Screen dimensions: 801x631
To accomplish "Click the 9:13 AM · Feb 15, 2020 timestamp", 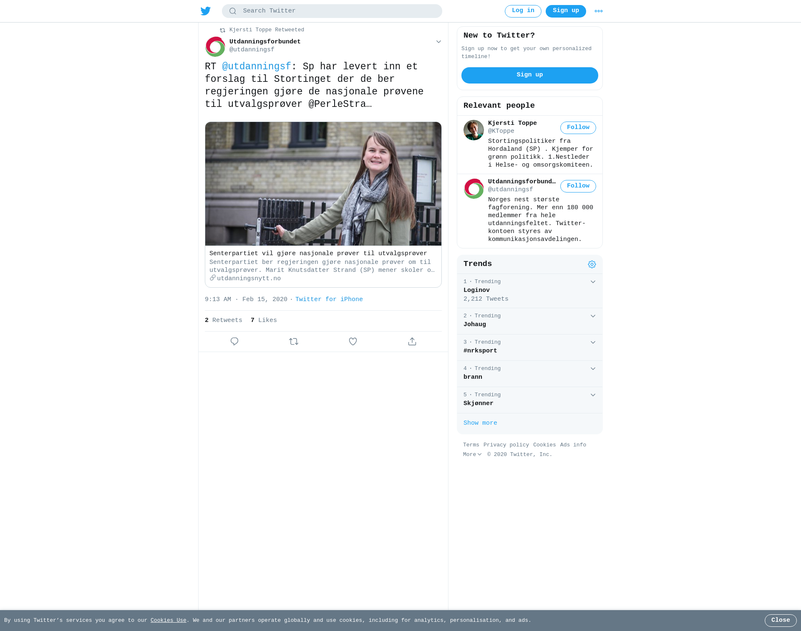I will (246, 299).
